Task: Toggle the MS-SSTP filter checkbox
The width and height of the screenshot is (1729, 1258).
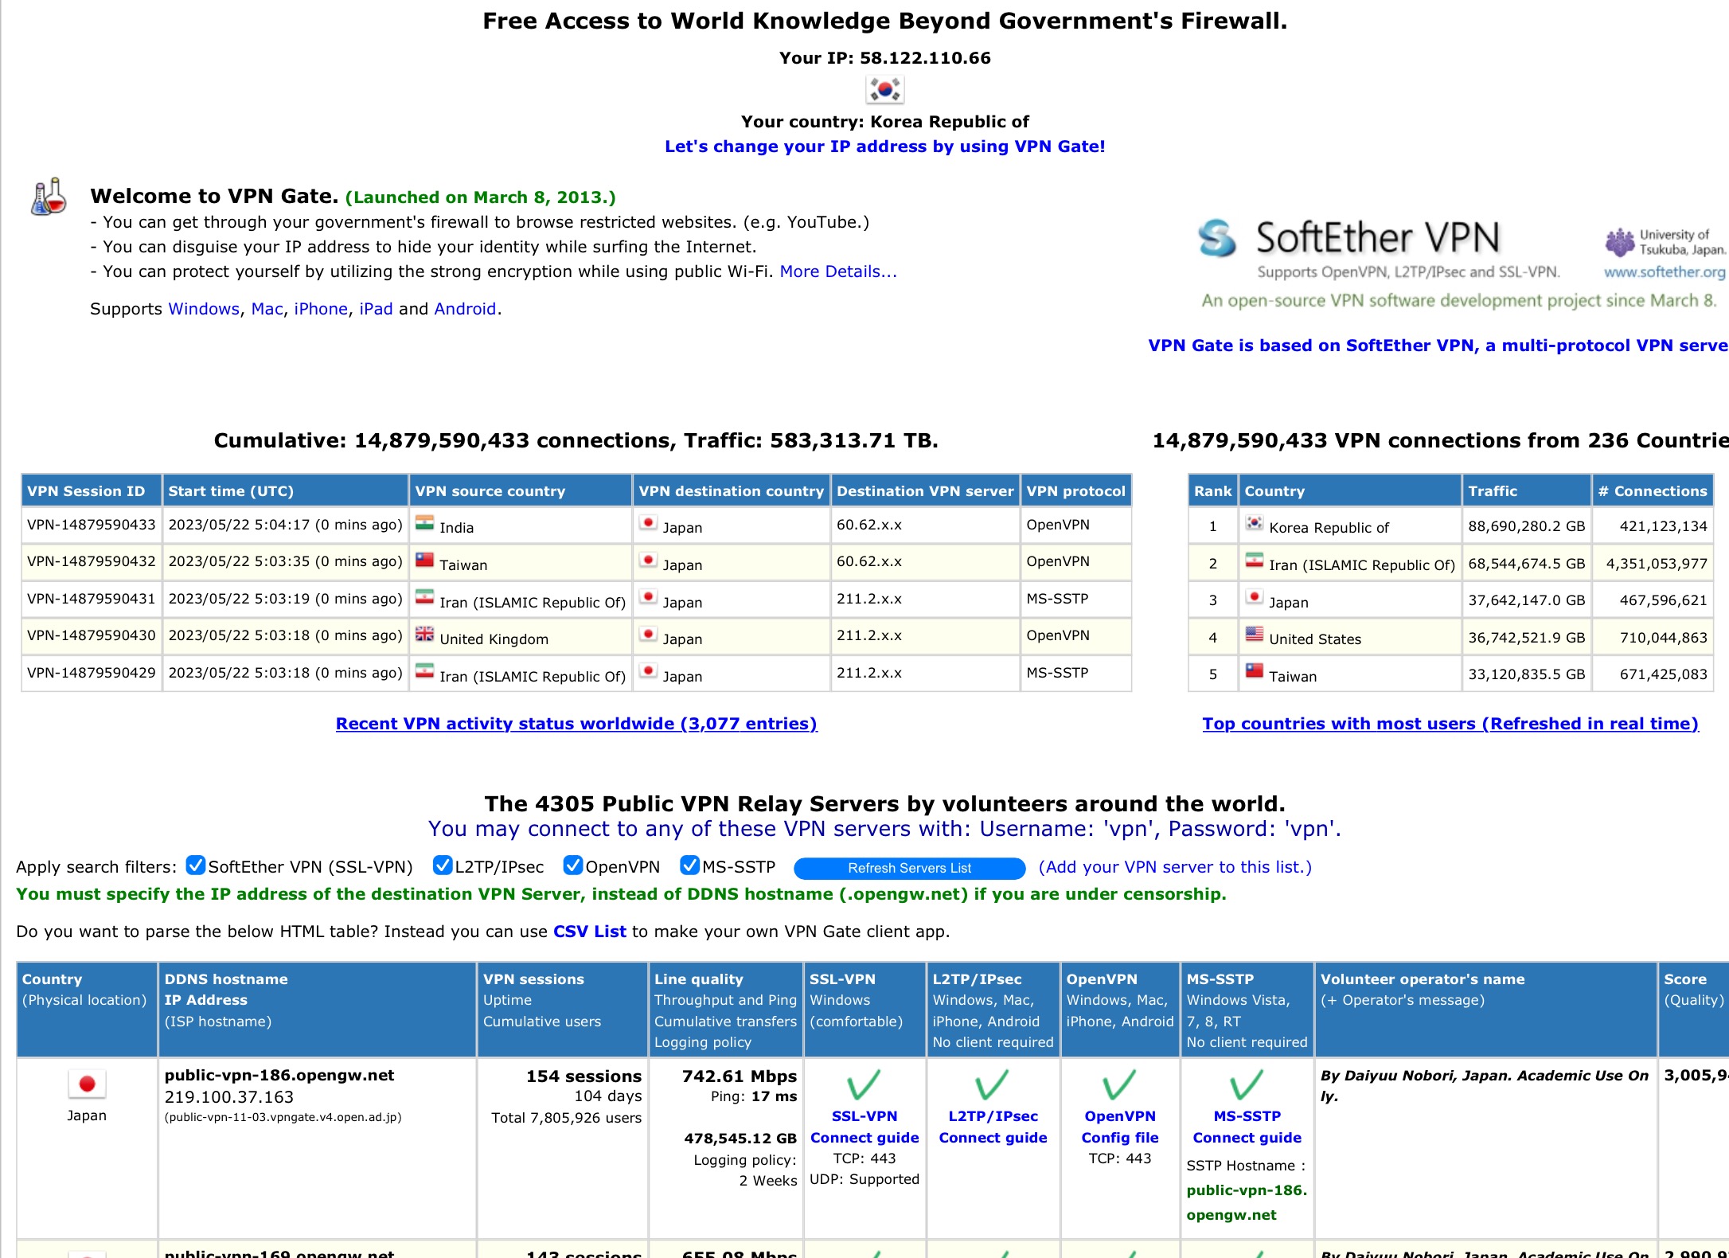Action: click(x=689, y=865)
